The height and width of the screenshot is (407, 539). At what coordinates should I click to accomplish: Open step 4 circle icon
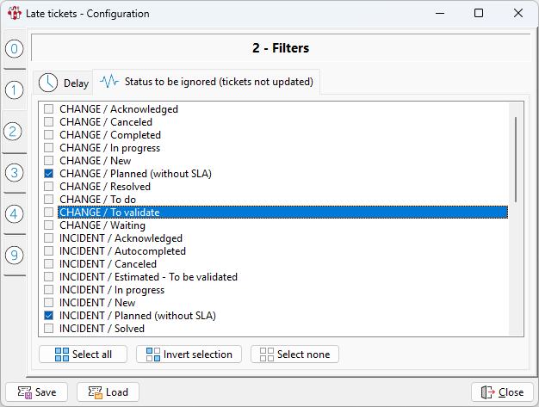coord(15,213)
